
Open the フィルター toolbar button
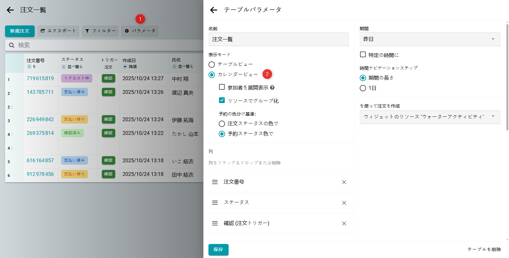[x=100, y=31]
